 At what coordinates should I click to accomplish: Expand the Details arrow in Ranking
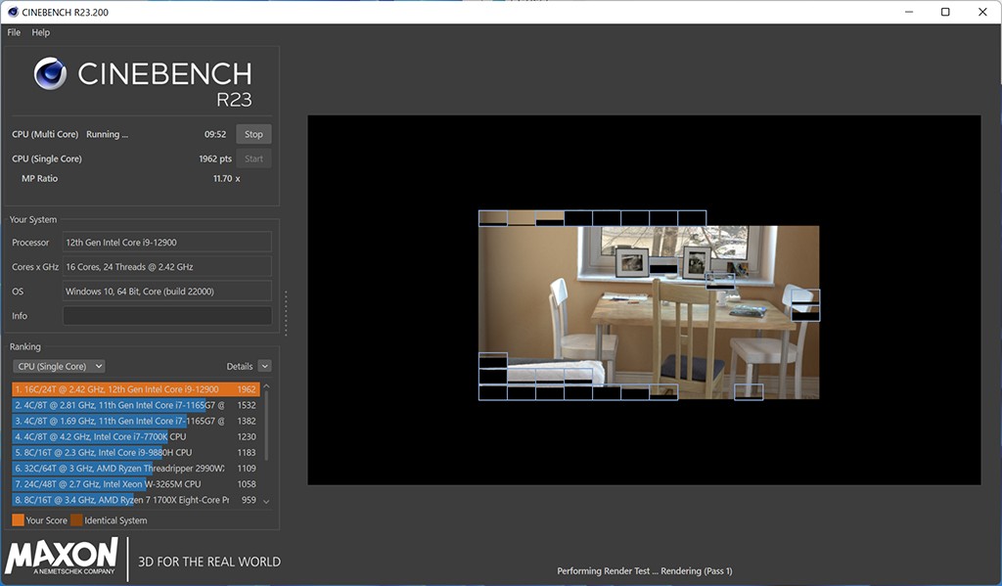coord(264,366)
